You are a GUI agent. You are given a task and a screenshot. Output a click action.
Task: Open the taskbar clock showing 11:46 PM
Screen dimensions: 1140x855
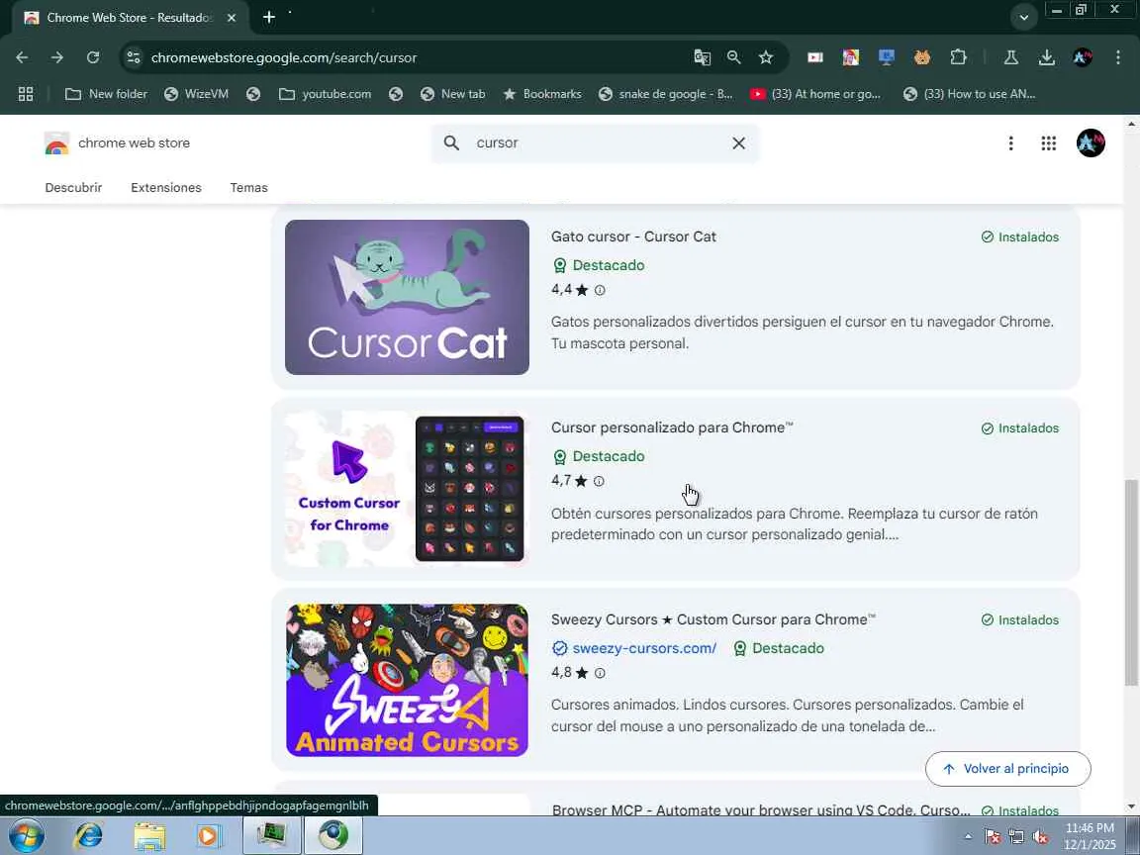pos(1090,836)
